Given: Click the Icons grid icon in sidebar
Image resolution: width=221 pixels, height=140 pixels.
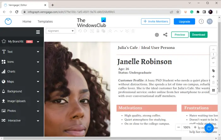Looking at the screenshot, I should 3,62.
